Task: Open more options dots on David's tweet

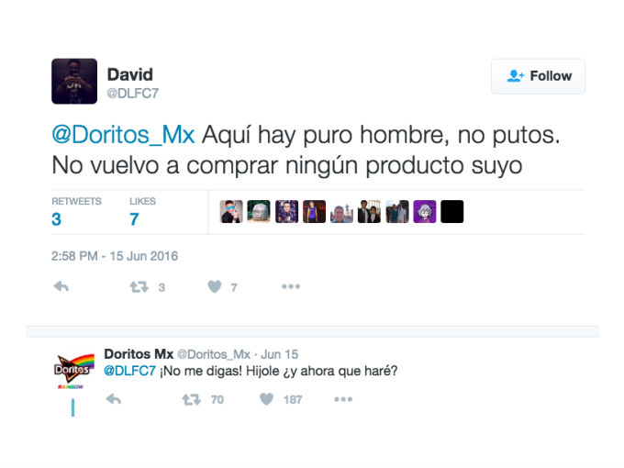Action: [291, 286]
